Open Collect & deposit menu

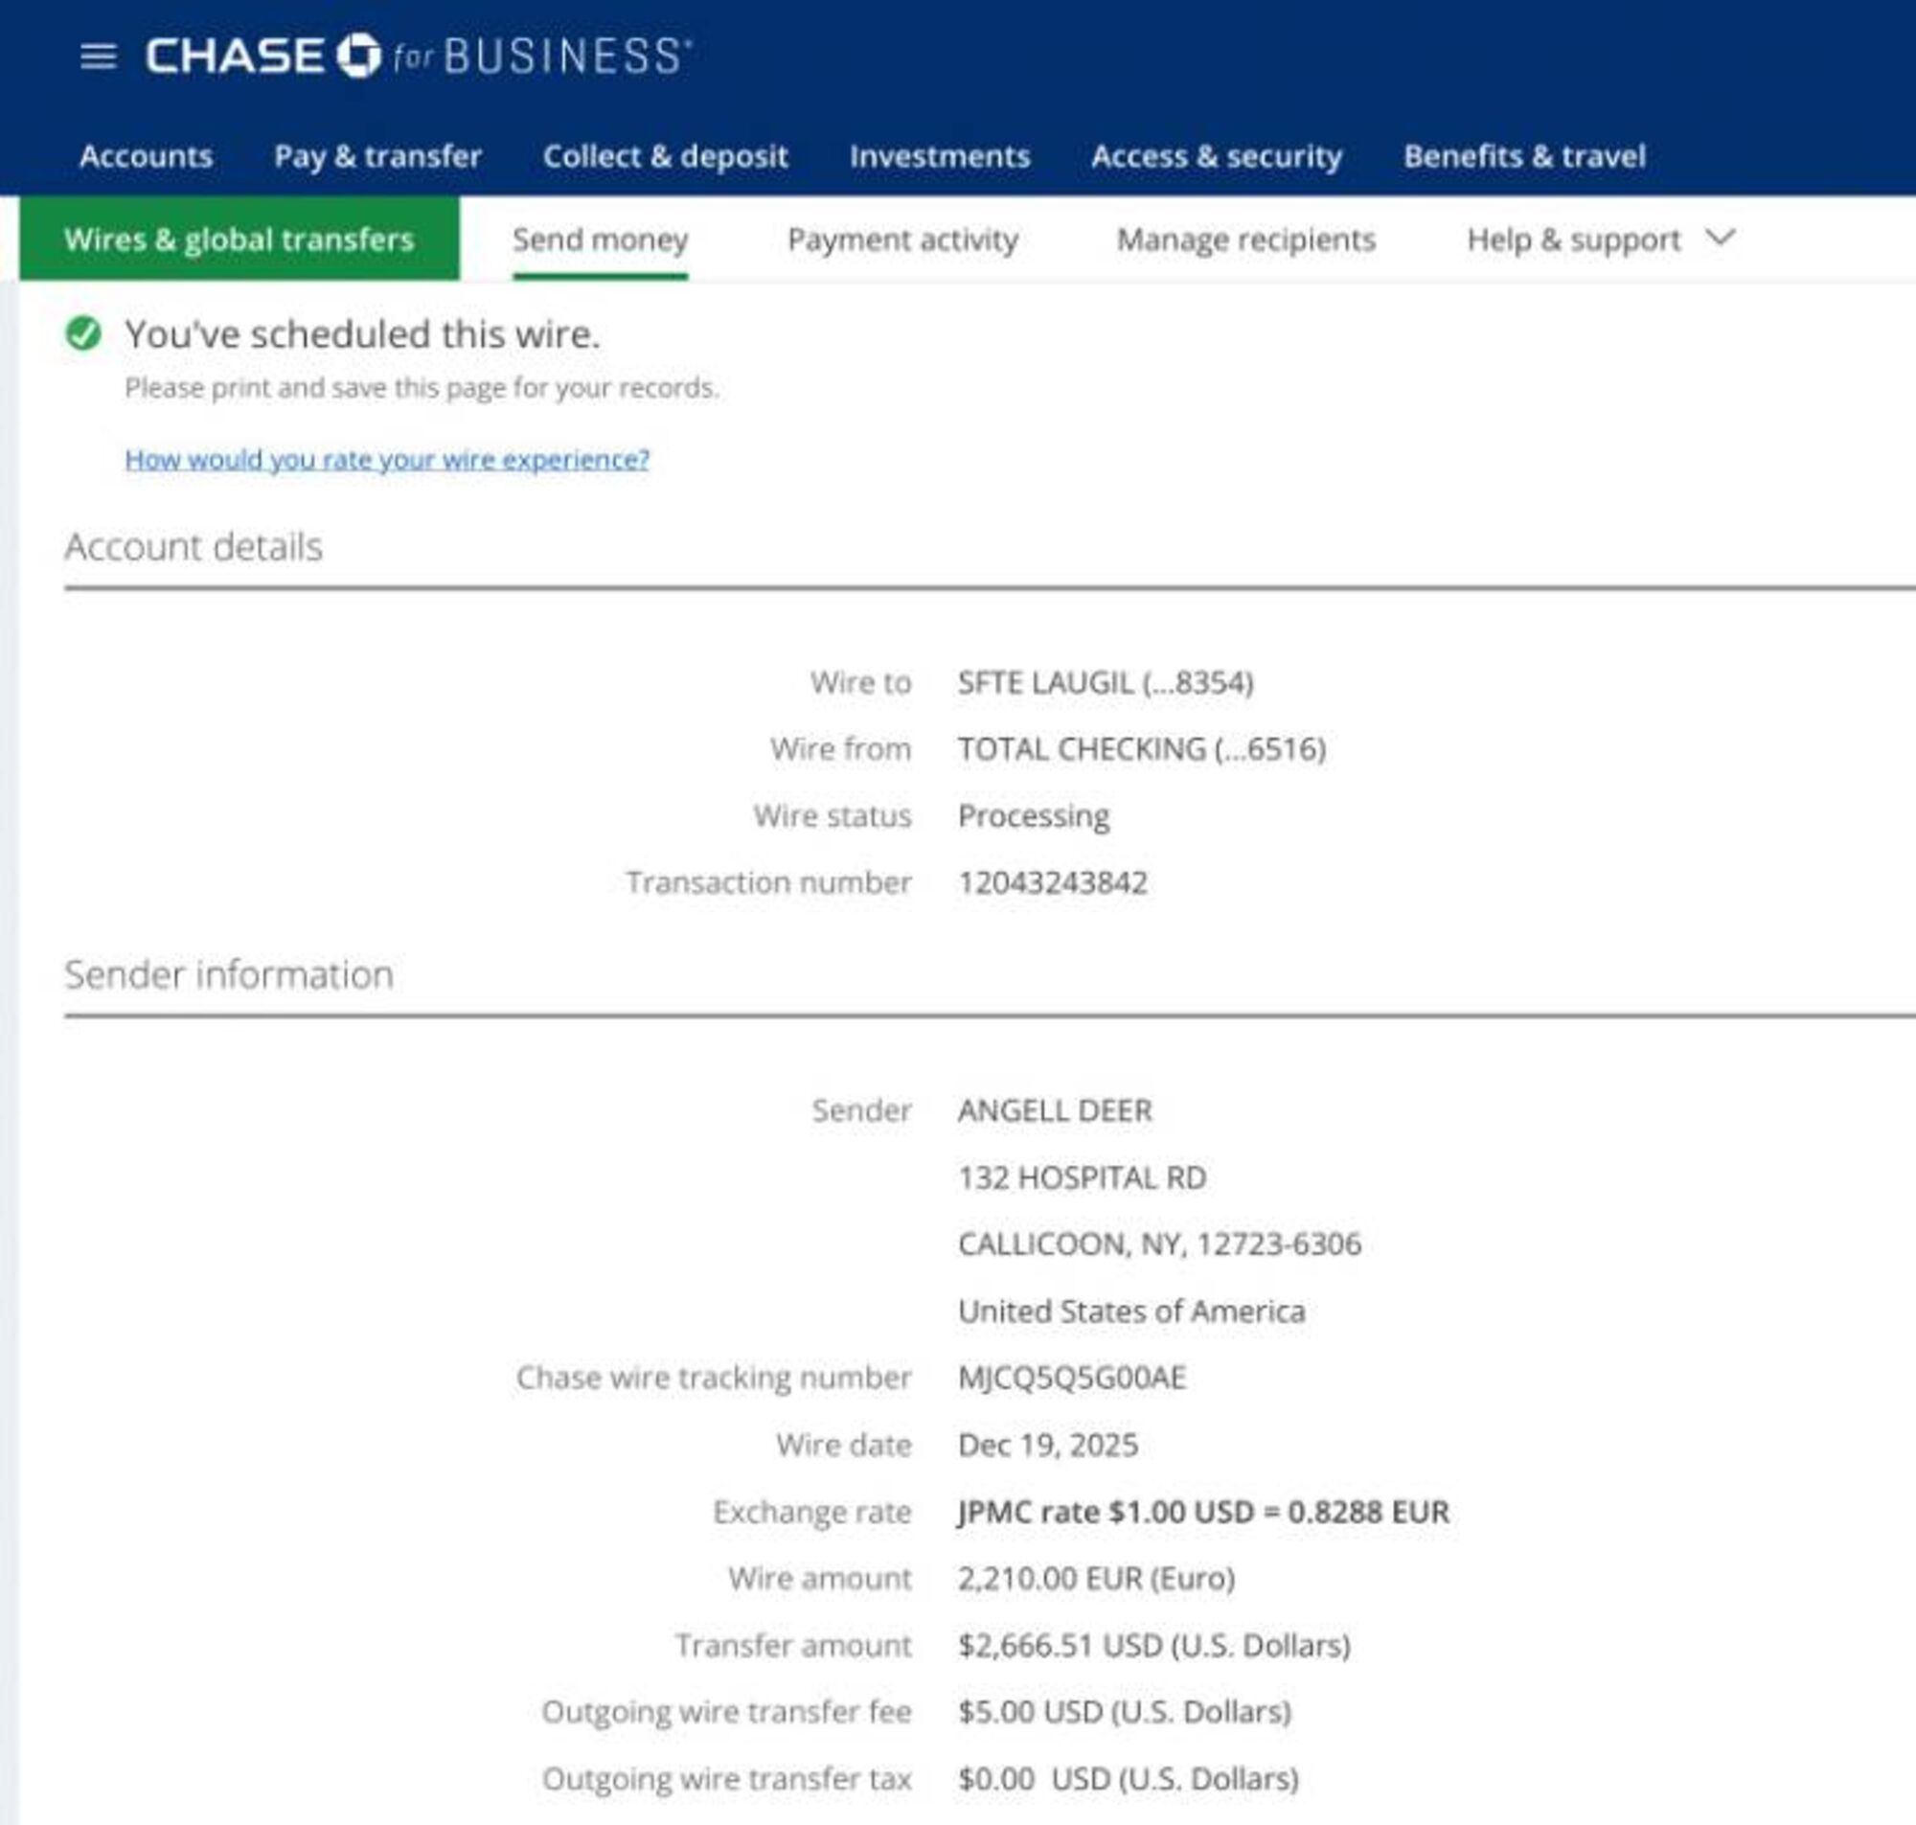tap(665, 155)
